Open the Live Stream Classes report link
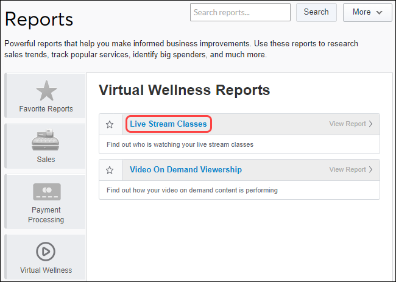The image size is (396, 282). [168, 124]
